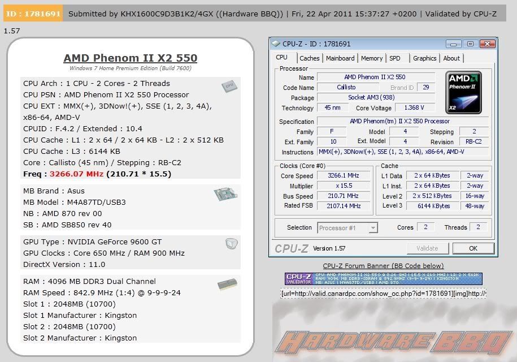
Task: Click the Windows 7 Home Premium Edition subtitle
Action: click(x=131, y=68)
